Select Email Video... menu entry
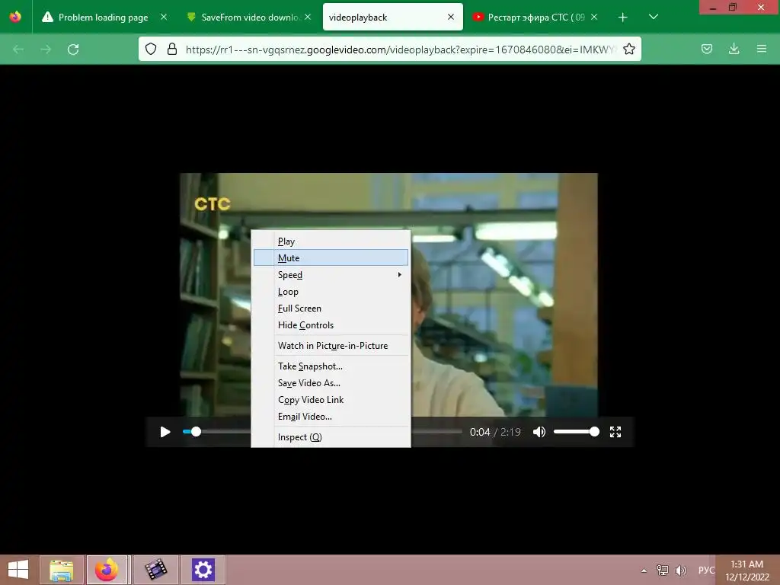The image size is (780, 585). (x=331, y=417)
